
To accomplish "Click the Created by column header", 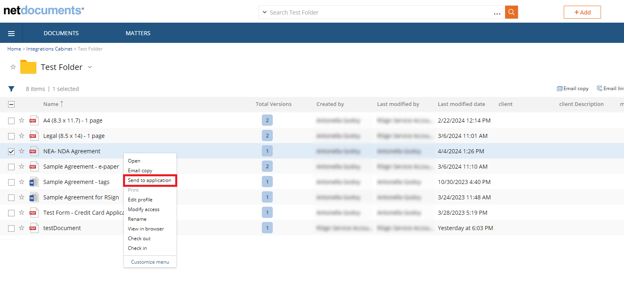I will pyautogui.click(x=330, y=104).
